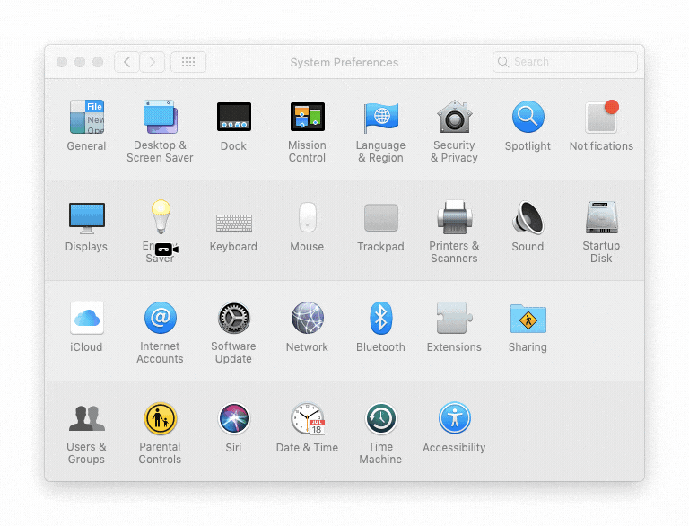689x526 pixels.
Task: Click the magnifier icon in search field
Action: tap(503, 62)
